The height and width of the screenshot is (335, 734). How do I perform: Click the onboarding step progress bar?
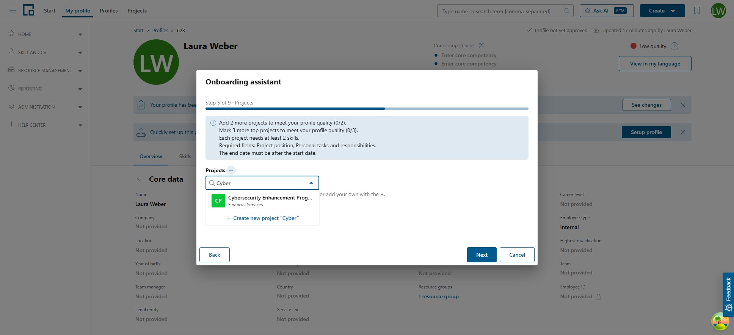point(367,109)
